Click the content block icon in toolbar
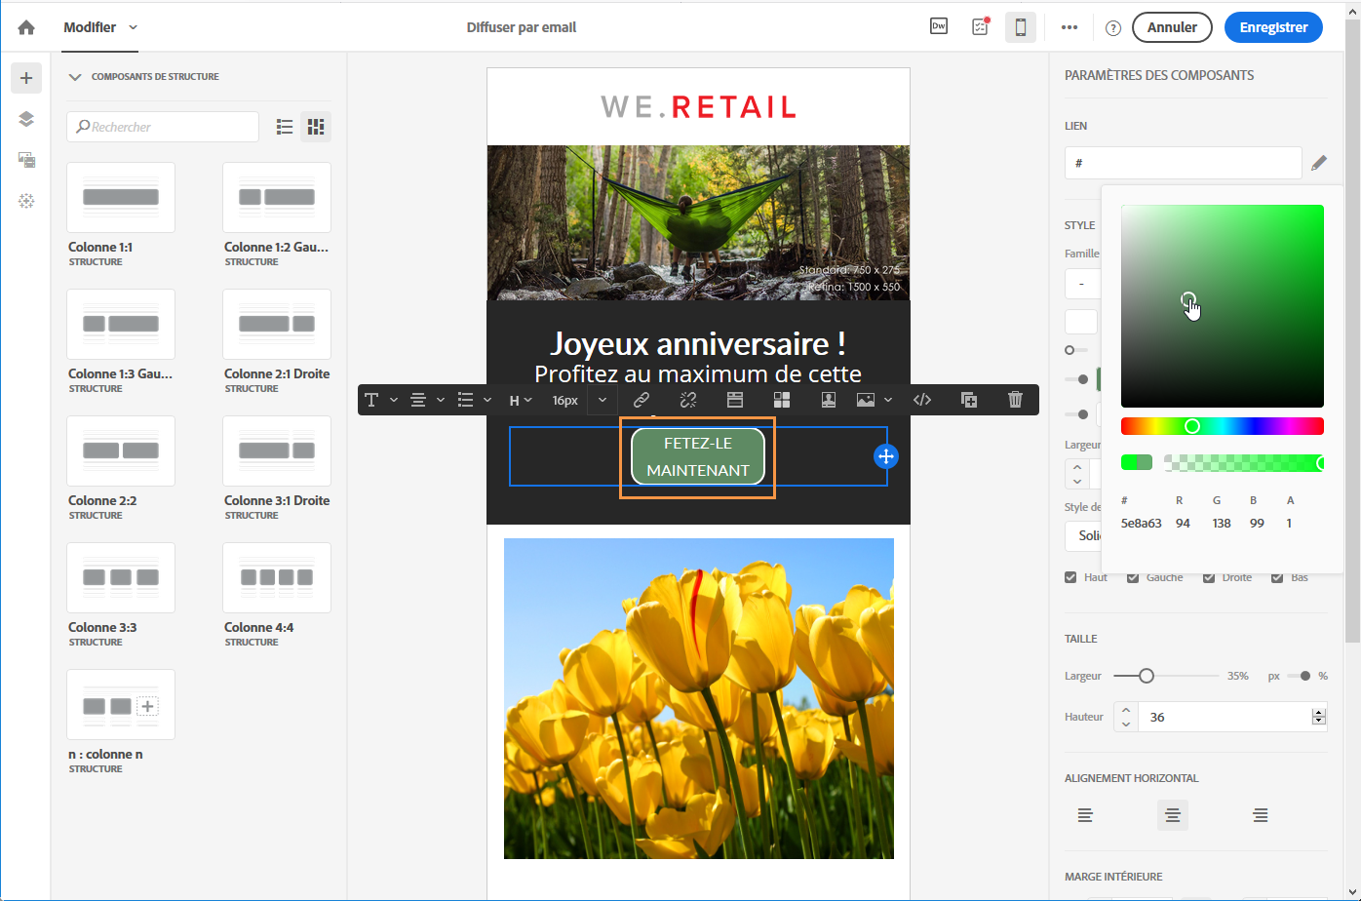Image resolution: width=1361 pixels, height=901 pixels. [782, 400]
